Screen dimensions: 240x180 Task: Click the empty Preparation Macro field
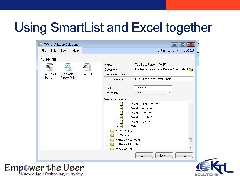click(x=163, y=74)
